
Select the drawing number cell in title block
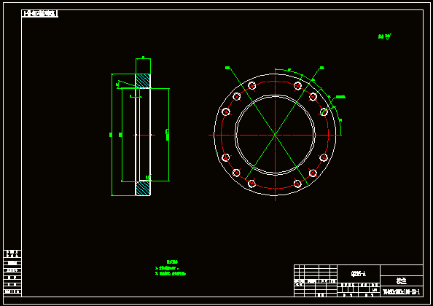point(402,291)
